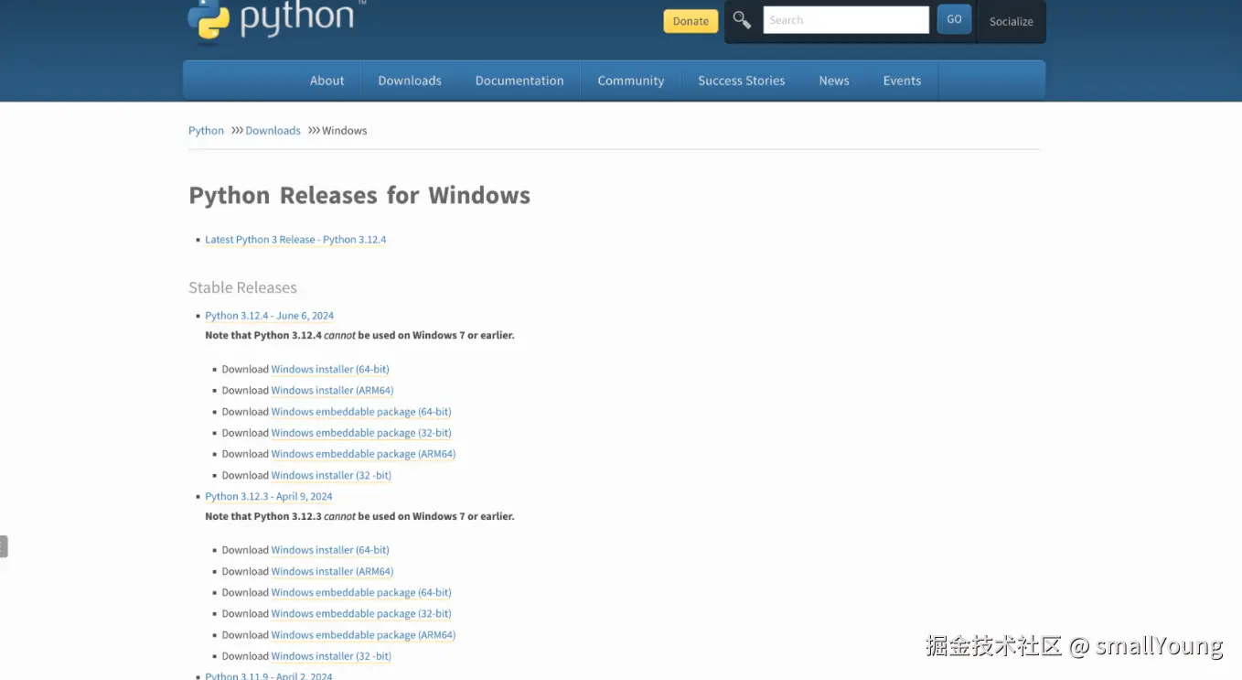Viewport: 1242px width, 680px height.
Task: Download 3.12.3 Windows embeddable package (ARM64)
Action: (363, 635)
